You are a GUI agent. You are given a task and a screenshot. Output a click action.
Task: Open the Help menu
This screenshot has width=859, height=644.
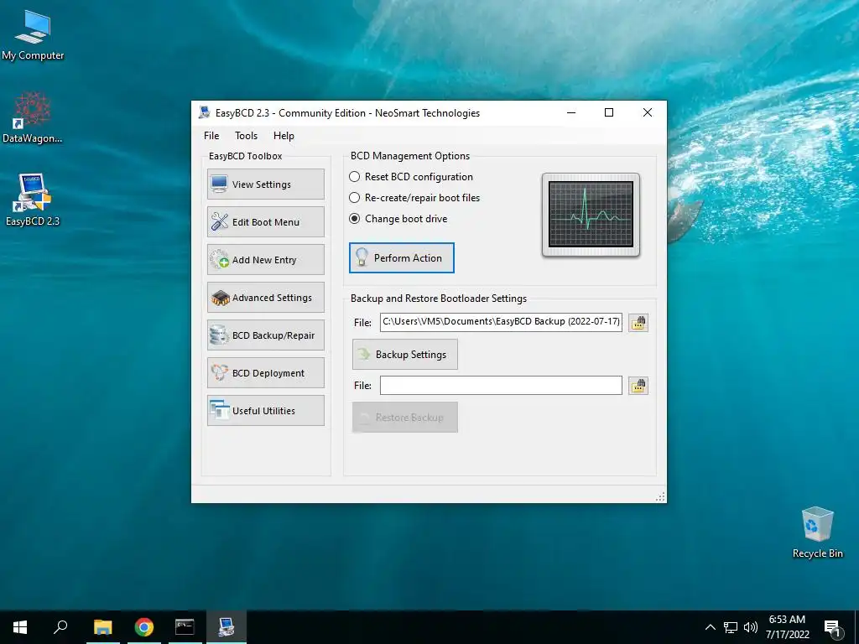pyautogui.click(x=284, y=136)
